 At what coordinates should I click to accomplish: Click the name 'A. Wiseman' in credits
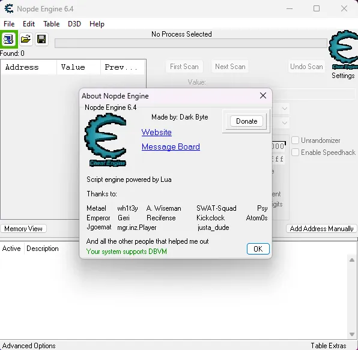(164, 208)
